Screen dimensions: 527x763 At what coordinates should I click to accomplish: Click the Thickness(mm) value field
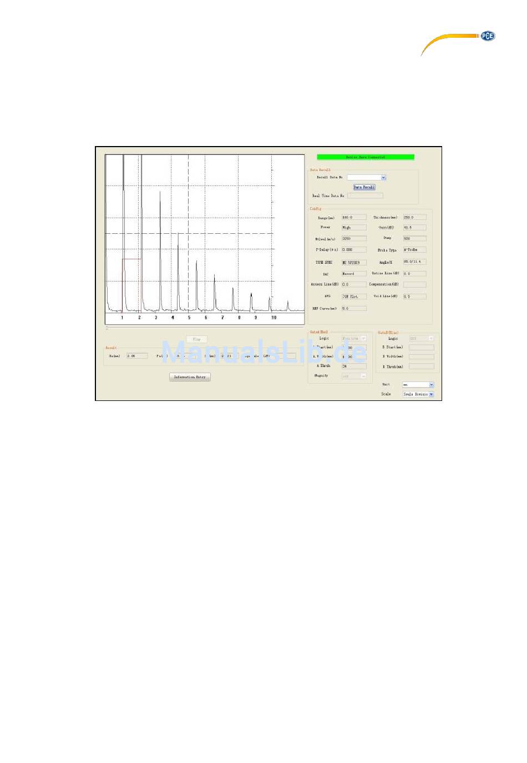(415, 217)
